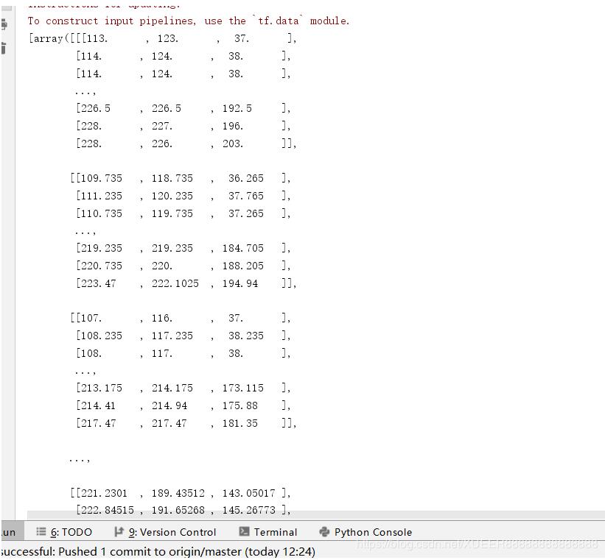The image size is (605, 560).
Task: Click the value '191.65268'
Action: 178,510
